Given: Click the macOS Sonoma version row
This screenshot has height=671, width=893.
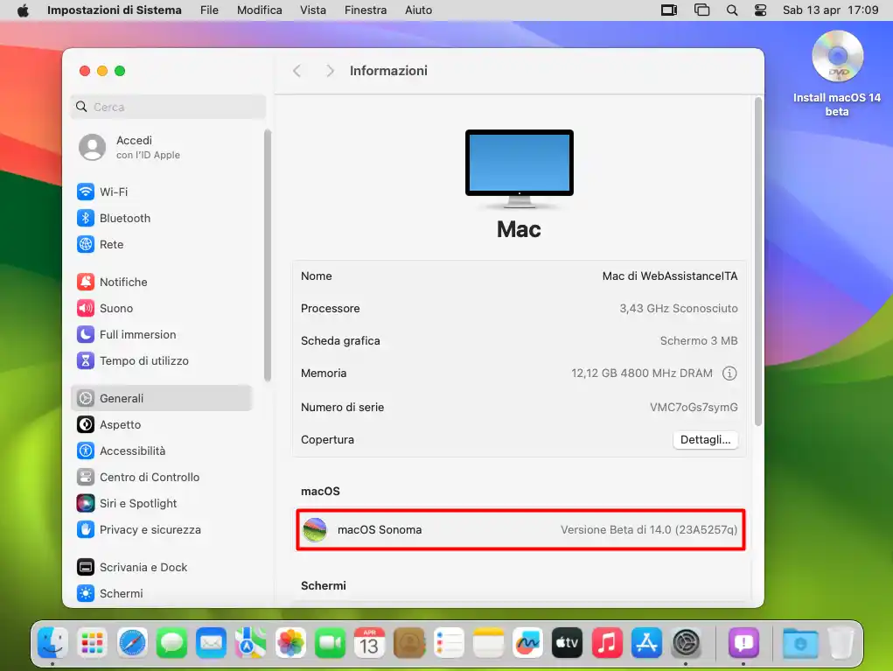Looking at the screenshot, I should 520,530.
